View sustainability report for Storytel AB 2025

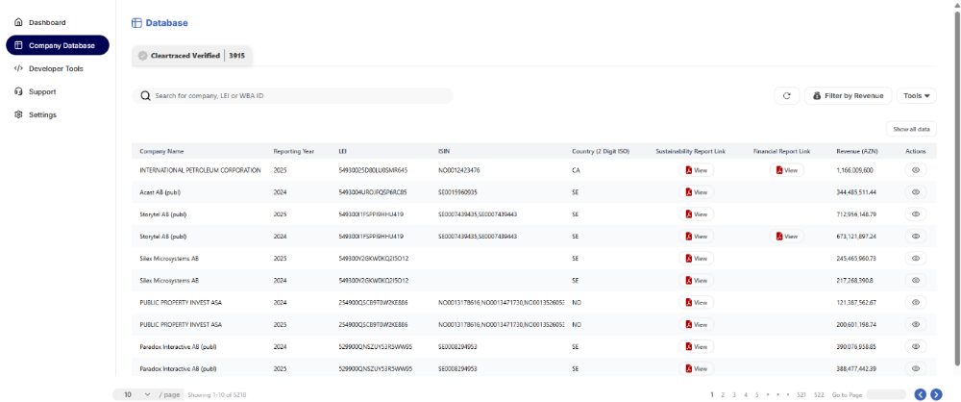696,214
